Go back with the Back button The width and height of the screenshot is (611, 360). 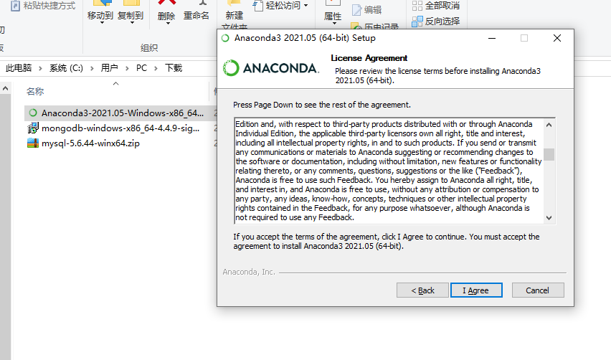422,290
